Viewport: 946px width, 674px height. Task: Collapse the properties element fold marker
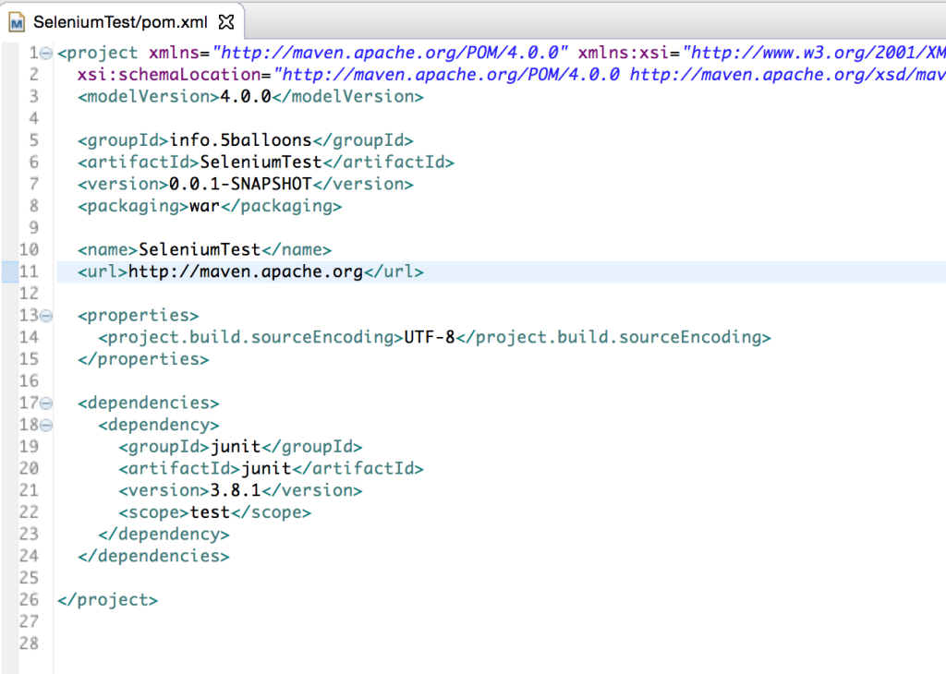(x=44, y=315)
